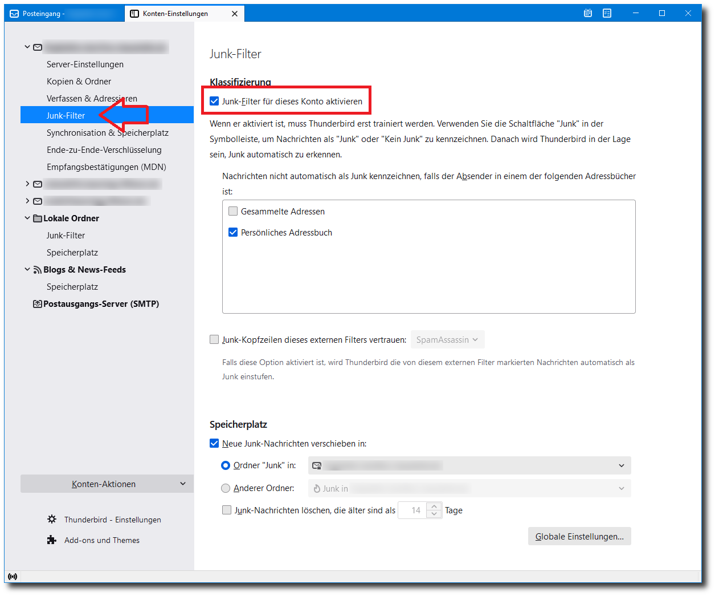Viewport: 715px width, 596px height.
Task: Minimize the Thunderbird window
Action: click(636, 13)
